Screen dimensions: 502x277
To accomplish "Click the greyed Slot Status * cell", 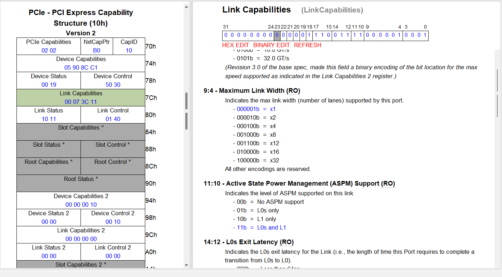I will (49, 149).
